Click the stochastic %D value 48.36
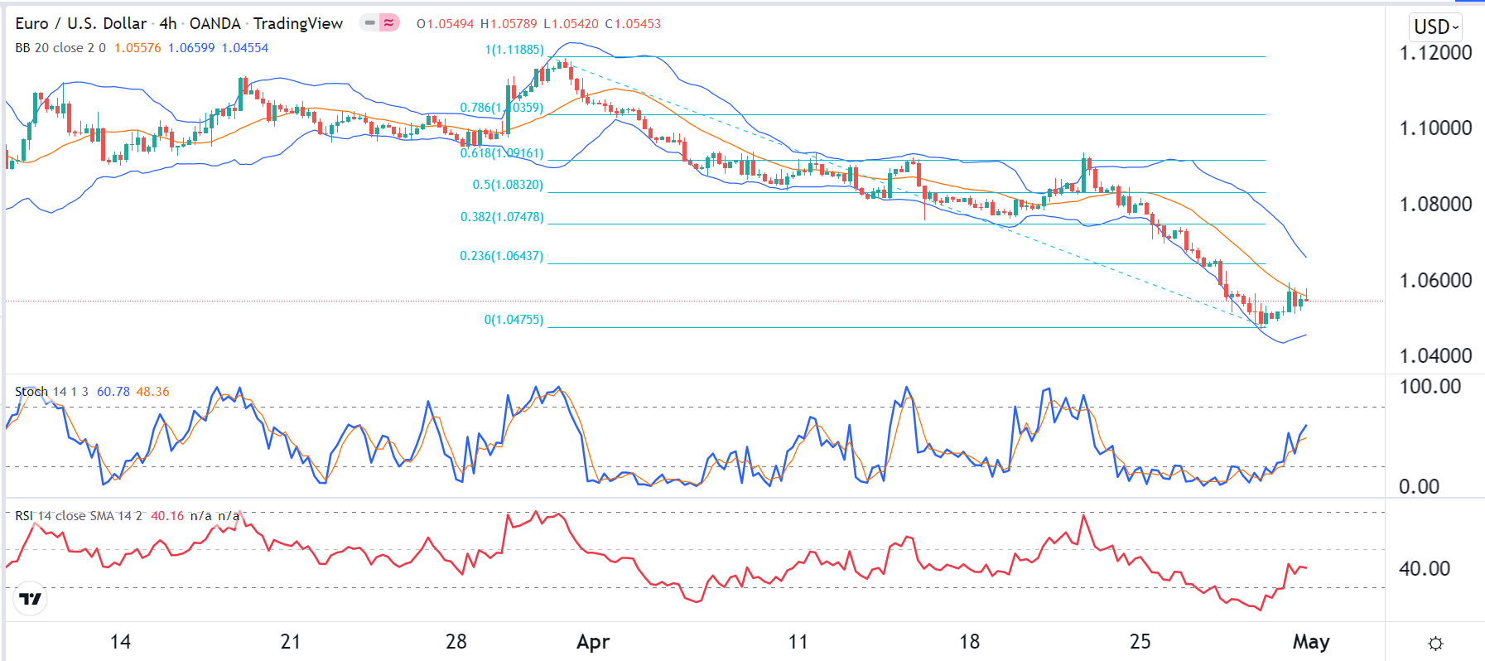 pyautogui.click(x=152, y=392)
